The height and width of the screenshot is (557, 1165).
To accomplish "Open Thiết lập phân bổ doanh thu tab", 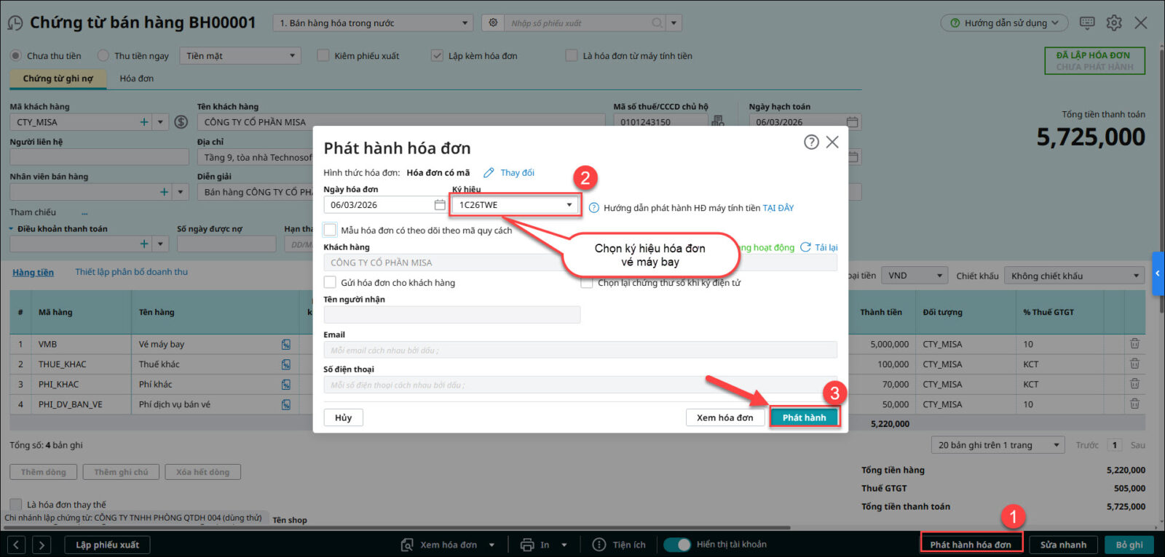I will (x=131, y=272).
